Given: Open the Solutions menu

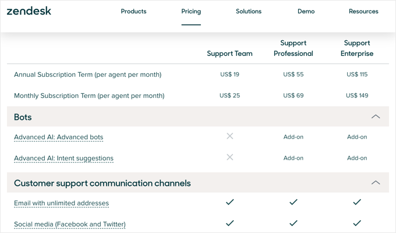Looking at the screenshot, I should [x=249, y=12].
